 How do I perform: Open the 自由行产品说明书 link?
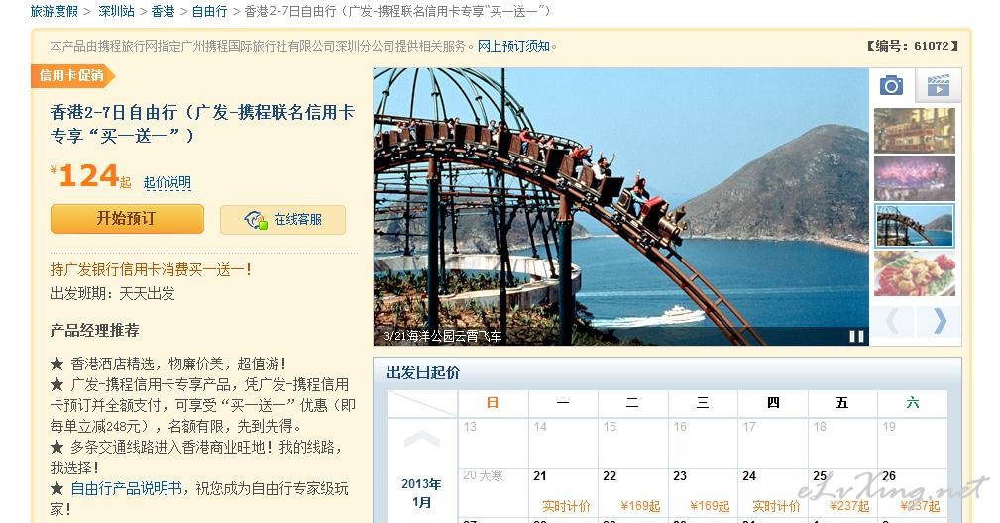pyautogui.click(x=126, y=488)
